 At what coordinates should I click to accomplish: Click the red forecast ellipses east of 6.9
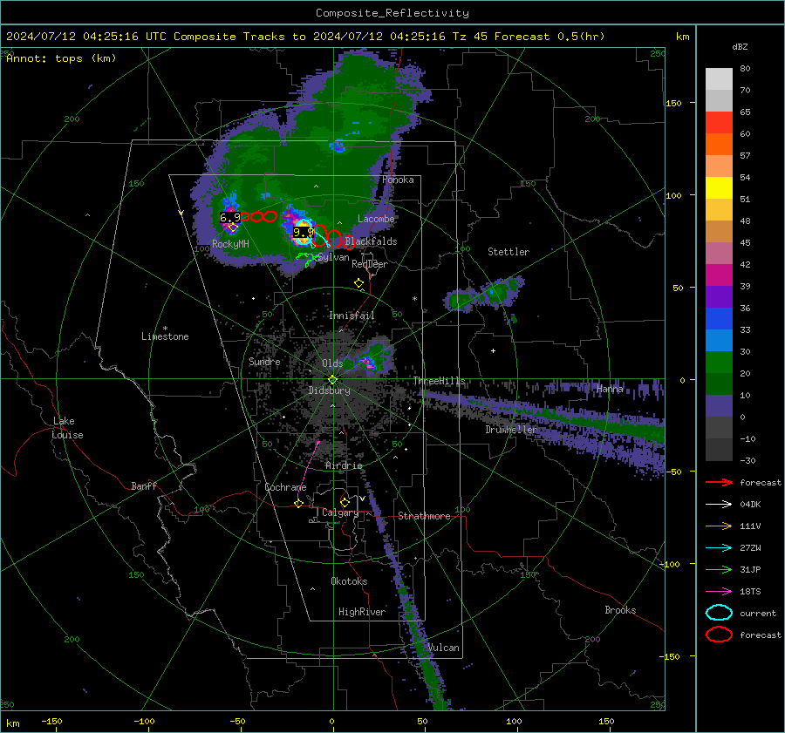259,217
